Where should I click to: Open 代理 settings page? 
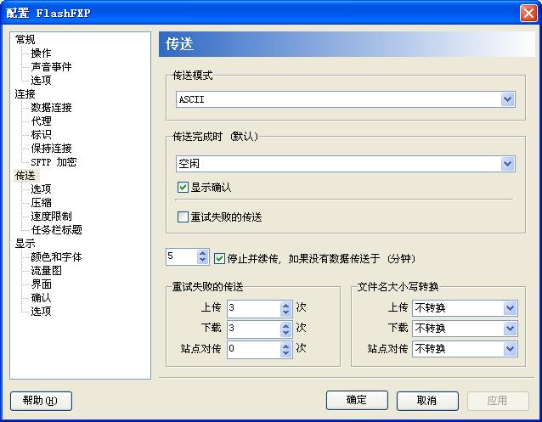pyautogui.click(x=41, y=121)
